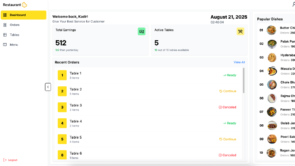This screenshot has width=295, height=166.
Task: Click Table 1 Ready status
Action: coord(230,75)
